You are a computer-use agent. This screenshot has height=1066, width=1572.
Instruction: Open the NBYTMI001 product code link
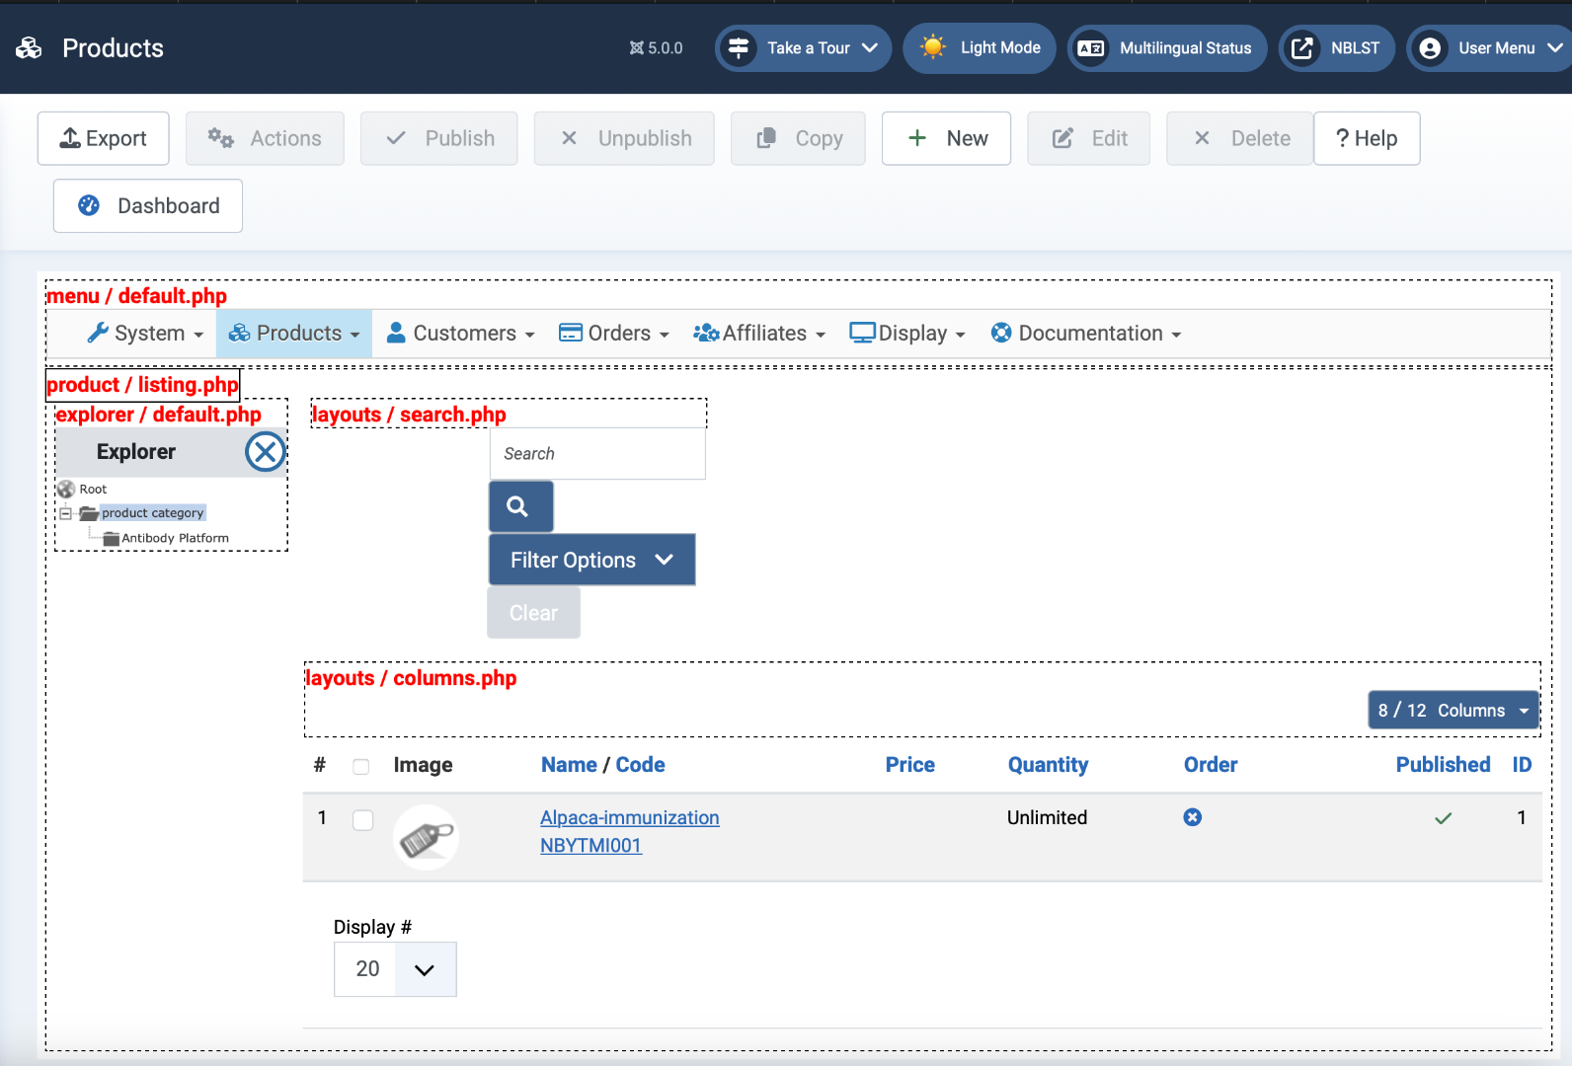[590, 845]
